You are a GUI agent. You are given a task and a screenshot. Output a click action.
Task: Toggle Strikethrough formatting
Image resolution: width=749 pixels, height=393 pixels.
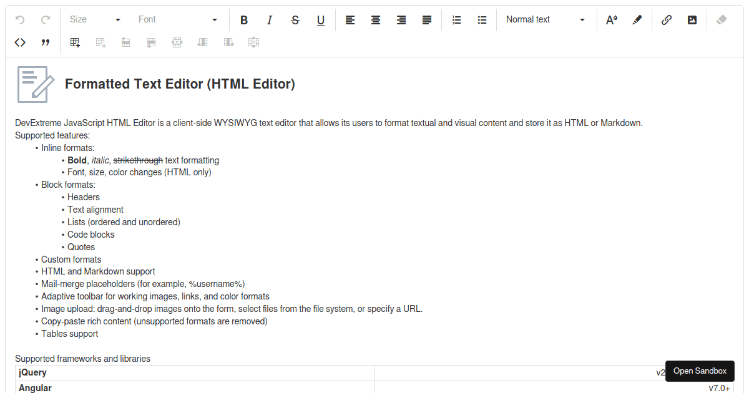coord(295,20)
